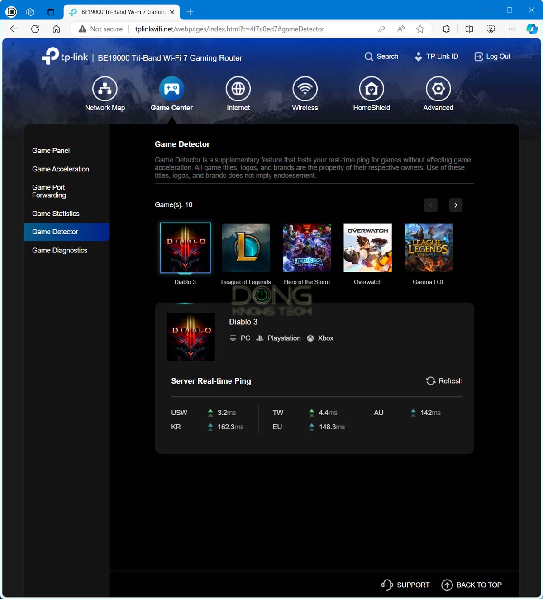Screen dimensions: 543x599
Task: Open the browser screenshot tool
Action: pyautogui.click(x=491, y=29)
